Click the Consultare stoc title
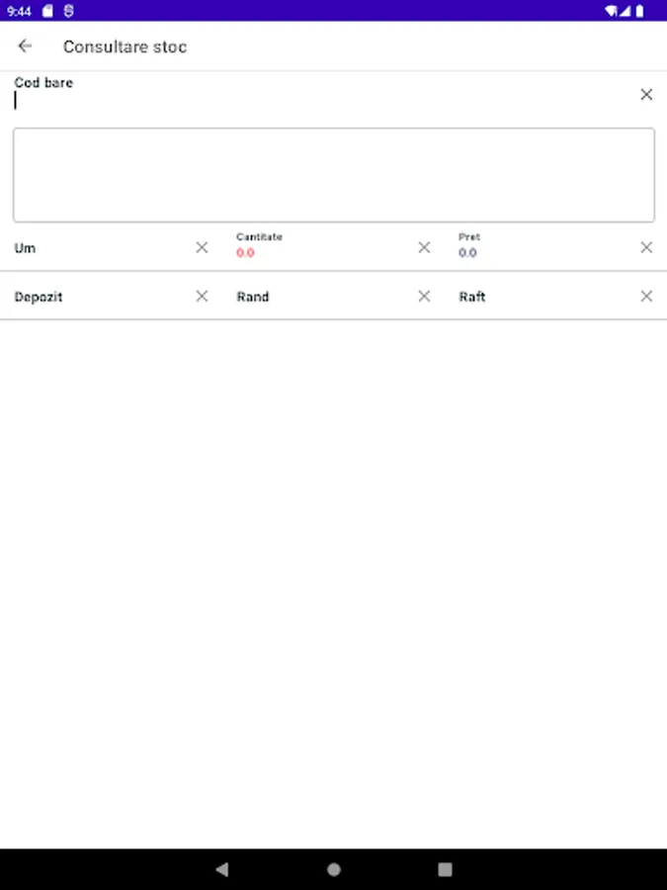The height and width of the screenshot is (890, 667). coord(125,46)
